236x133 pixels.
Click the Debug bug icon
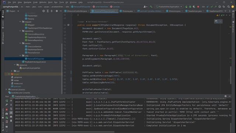pyautogui.click(x=190, y=7)
